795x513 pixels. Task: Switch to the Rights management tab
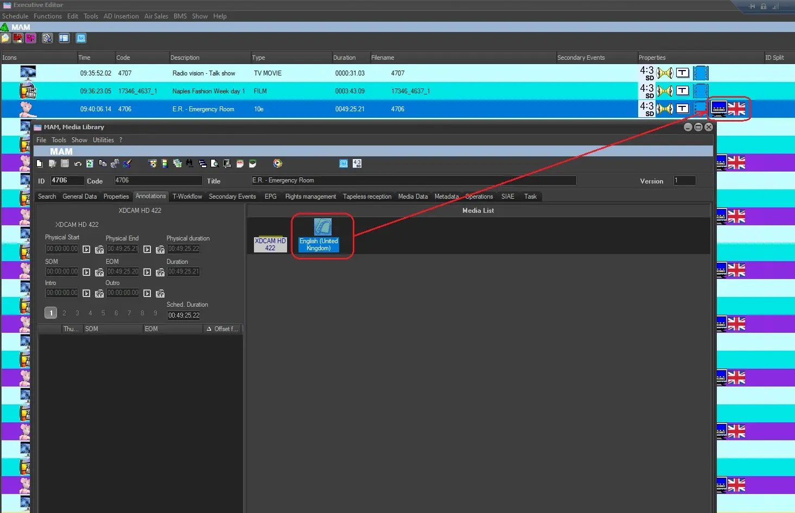click(x=310, y=197)
